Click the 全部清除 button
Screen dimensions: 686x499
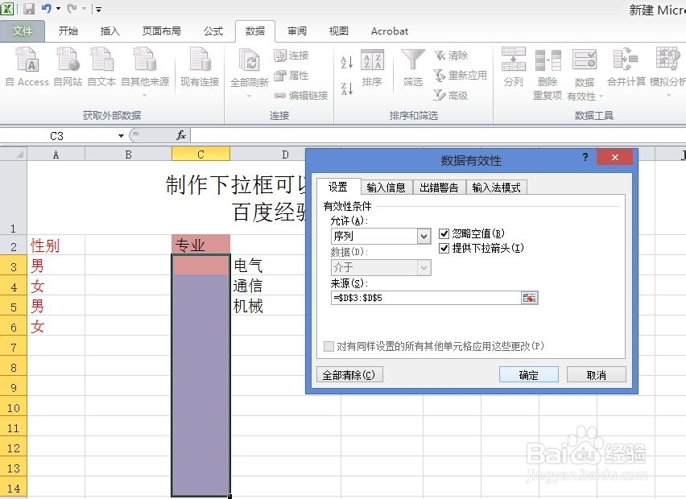pyautogui.click(x=350, y=373)
